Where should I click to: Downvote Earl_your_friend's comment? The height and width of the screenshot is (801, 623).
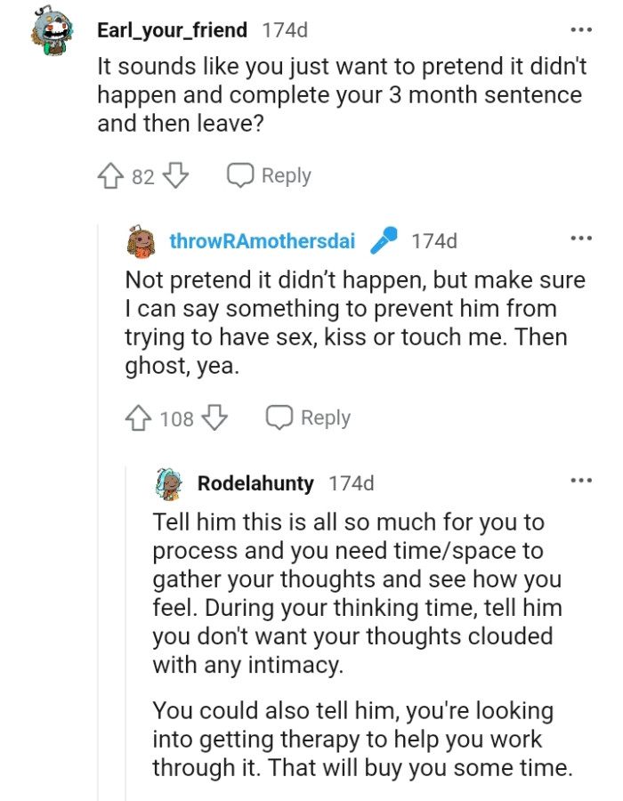coord(176,176)
